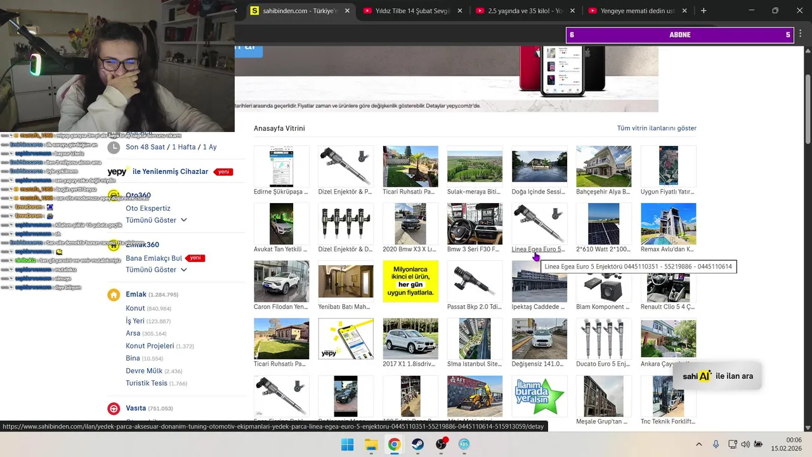This screenshot has height=457, width=812.
Task: Close the 'Yengeye memati dedin' tab
Action: [686, 11]
